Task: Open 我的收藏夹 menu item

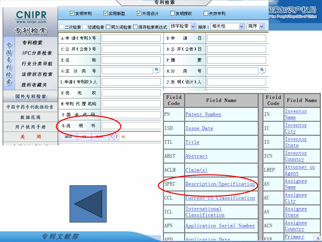Action: 34,84
